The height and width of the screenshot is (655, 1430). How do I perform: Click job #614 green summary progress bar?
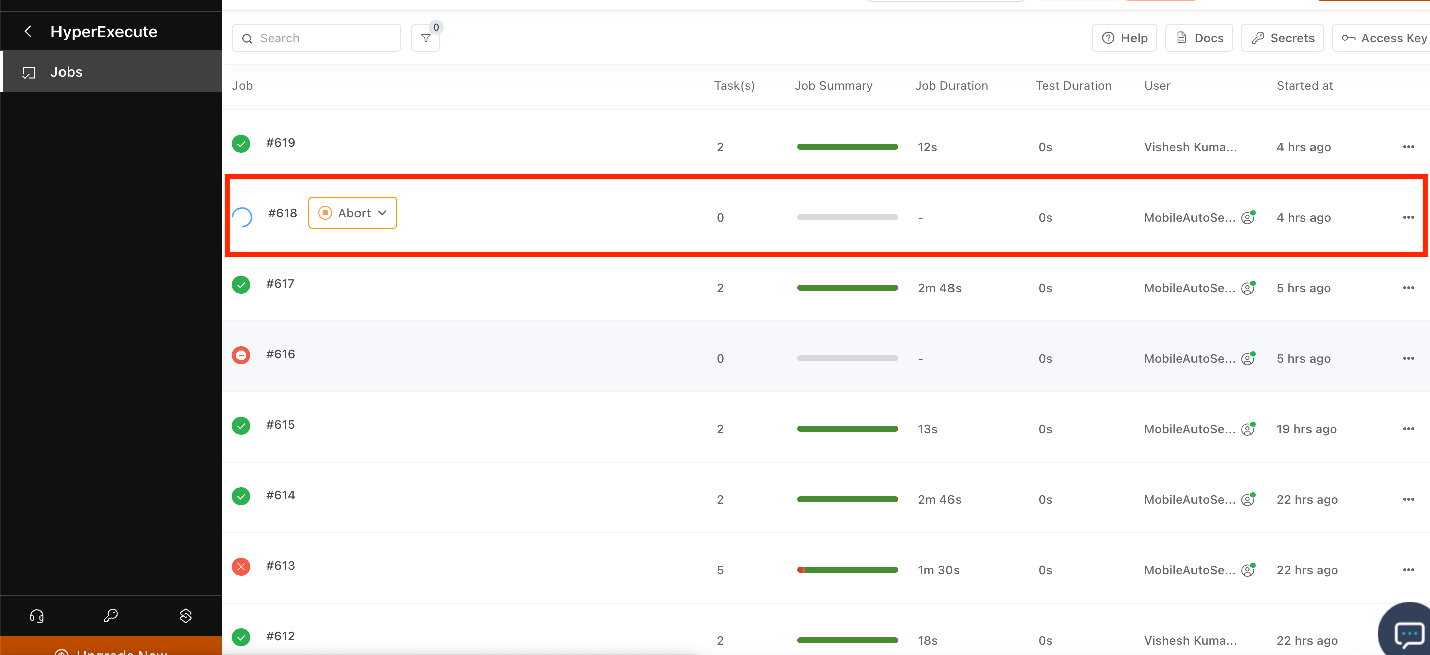tap(847, 500)
